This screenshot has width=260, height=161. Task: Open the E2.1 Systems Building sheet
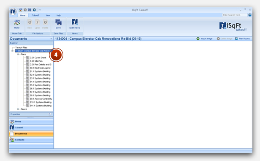[40, 75]
